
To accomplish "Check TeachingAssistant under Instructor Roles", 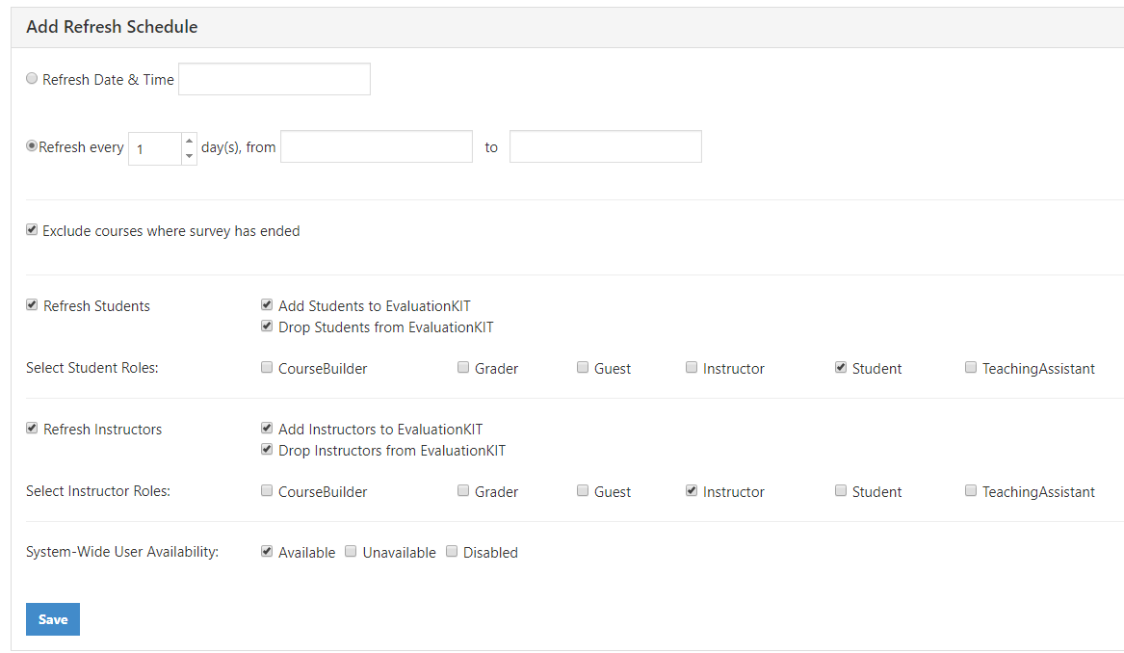I will (x=971, y=491).
